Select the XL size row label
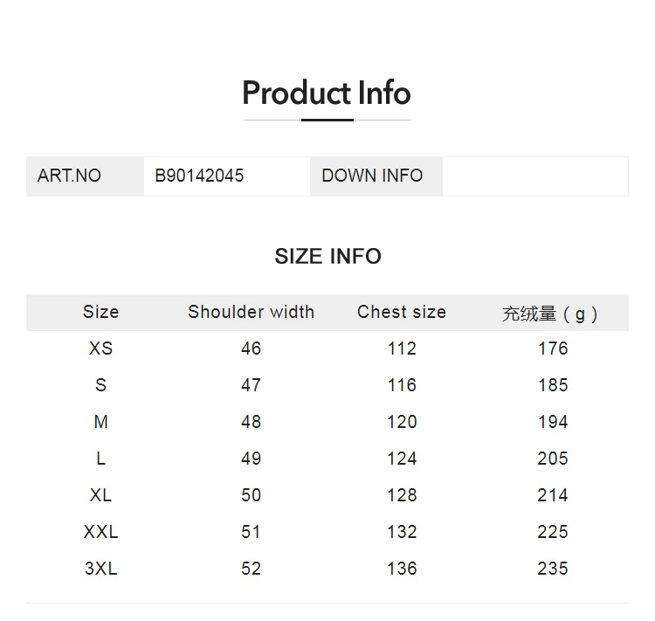The image size is (655, 621). coord(100,495)
